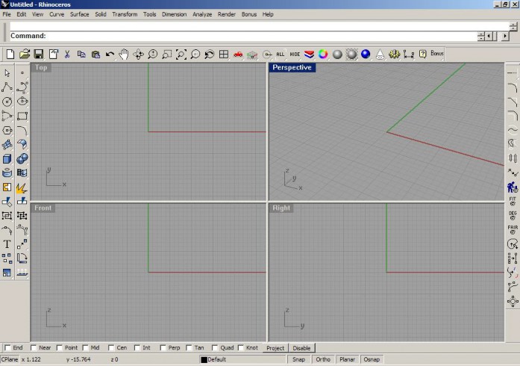Check the Quad osnap checkbox
Screen dimensions: 520x366
(215, 348)
